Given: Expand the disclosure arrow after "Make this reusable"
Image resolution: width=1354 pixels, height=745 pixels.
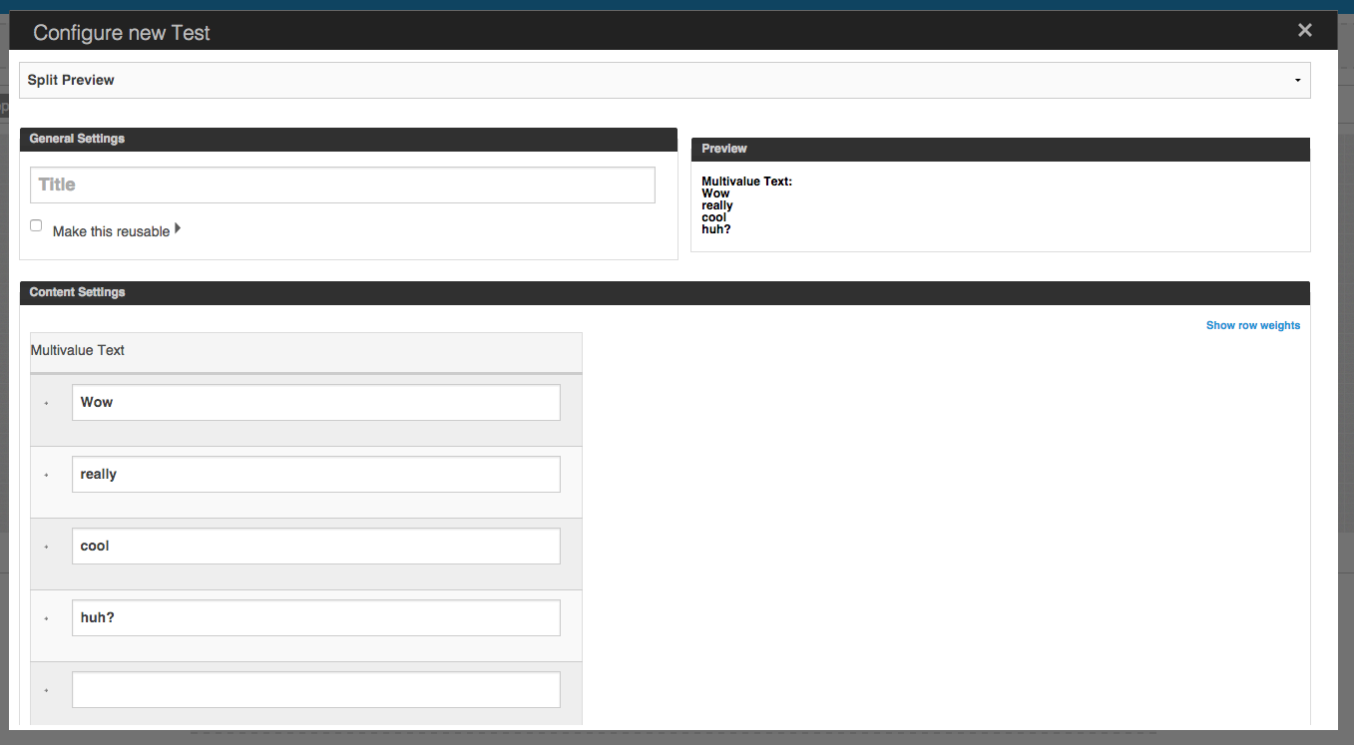Looking at the screenshot, I should 178,226.
